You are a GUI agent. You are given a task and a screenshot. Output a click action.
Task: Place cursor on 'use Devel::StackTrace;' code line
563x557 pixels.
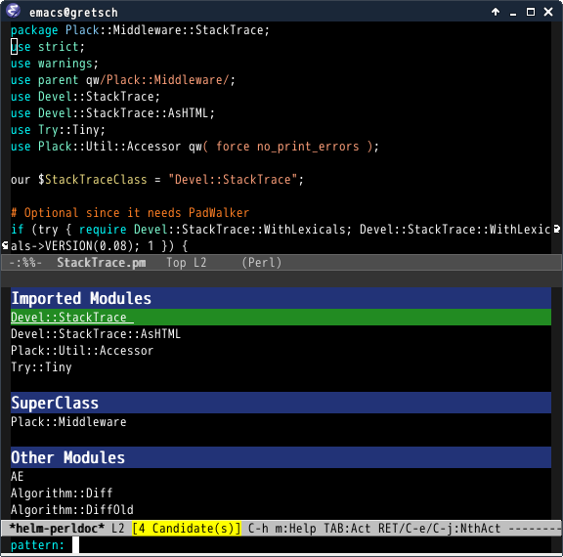[x=85, y=97]
